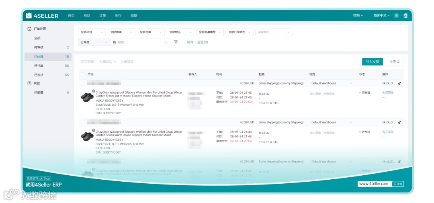
Task: Open 库存 in top navigation
Action: pyautogui.click(x=118, y=16)
